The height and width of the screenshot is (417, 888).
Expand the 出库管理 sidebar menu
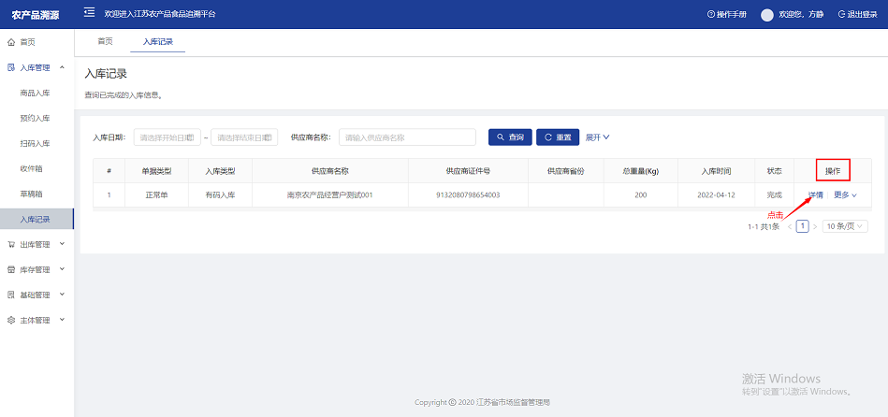(x=36, y=244)
